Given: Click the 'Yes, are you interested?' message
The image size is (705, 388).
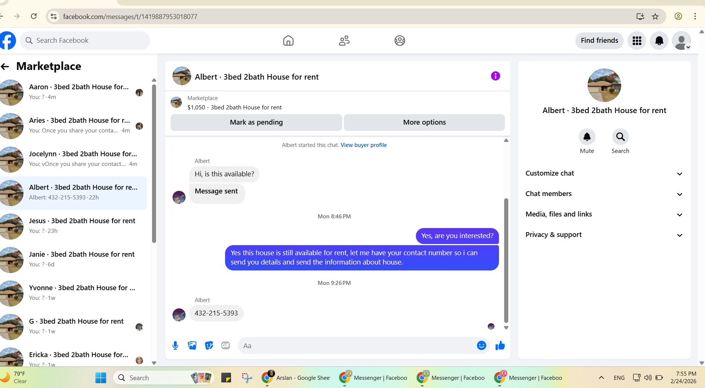Looking at the screenshot, I should [457, 236].
